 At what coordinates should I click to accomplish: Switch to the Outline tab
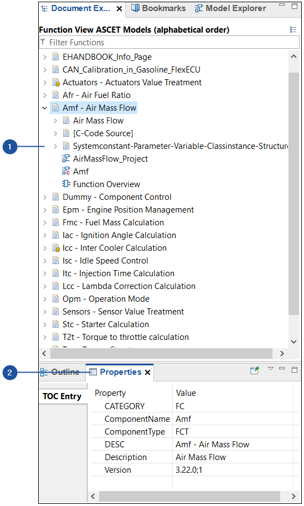60,372
